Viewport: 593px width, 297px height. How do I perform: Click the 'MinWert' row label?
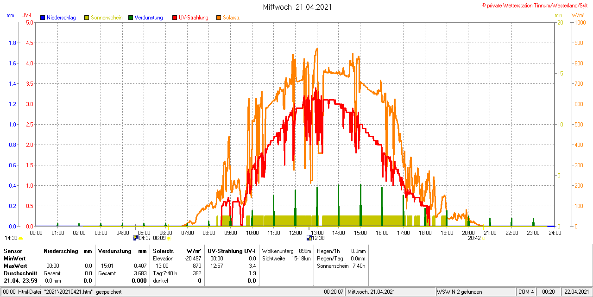pyautogui.click(x=15, y=258)
